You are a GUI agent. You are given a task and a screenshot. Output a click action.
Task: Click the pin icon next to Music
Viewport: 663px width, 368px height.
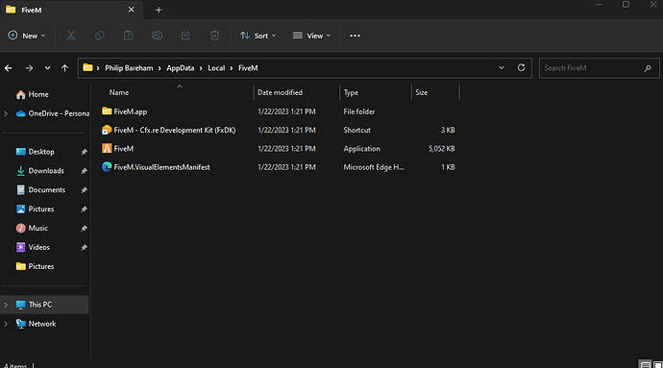tap(84, 229)
